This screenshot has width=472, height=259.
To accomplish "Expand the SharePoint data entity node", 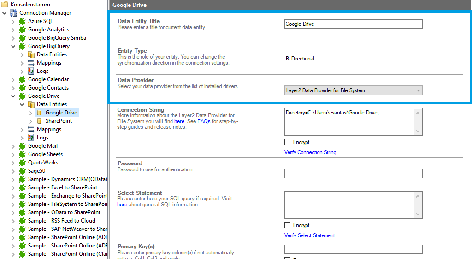I will coord(30,121).
